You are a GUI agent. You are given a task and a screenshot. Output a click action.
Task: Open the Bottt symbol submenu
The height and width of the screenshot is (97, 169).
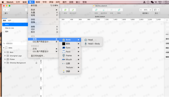pos(70,40)
